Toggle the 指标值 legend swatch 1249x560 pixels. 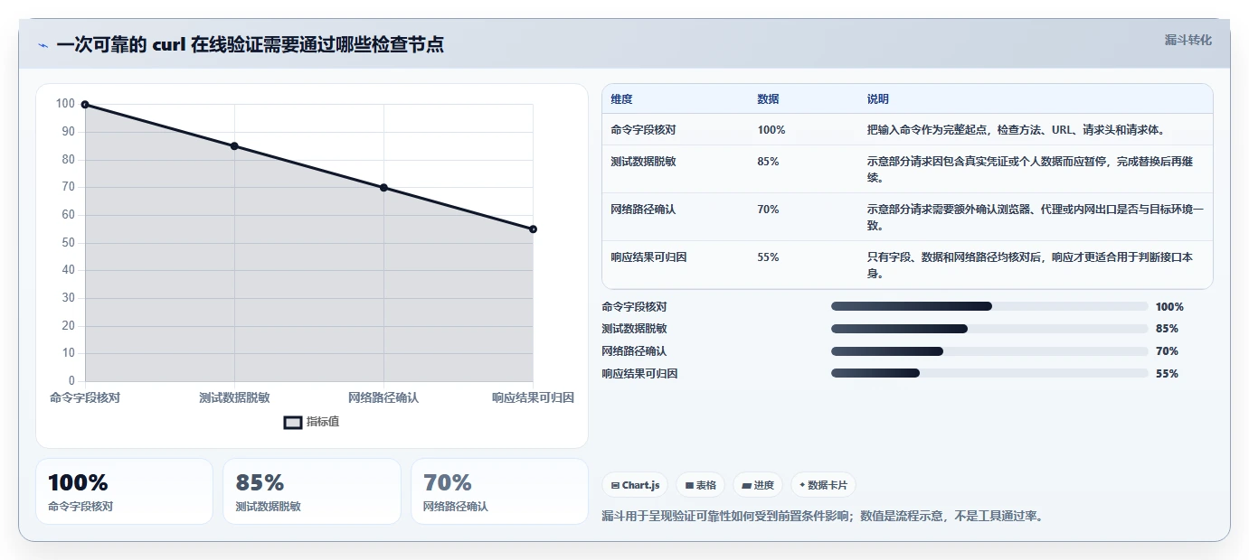(293, 422)
